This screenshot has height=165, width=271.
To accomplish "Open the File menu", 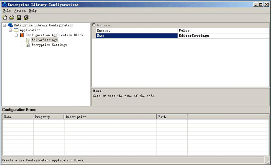I will (x=7, y=11).
